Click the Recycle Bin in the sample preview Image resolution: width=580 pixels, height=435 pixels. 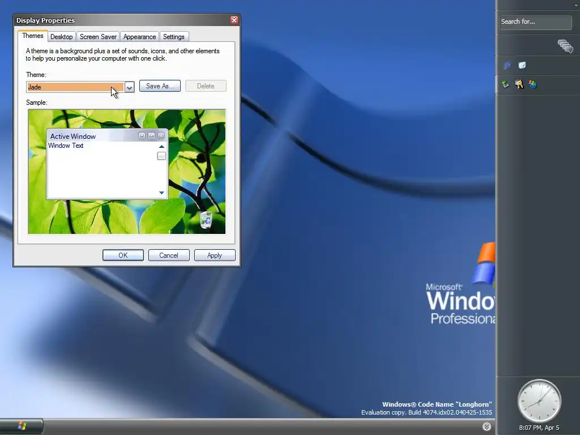coord(206,219)
